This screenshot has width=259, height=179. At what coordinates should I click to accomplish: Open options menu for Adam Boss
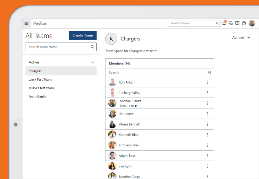point(207,155)
